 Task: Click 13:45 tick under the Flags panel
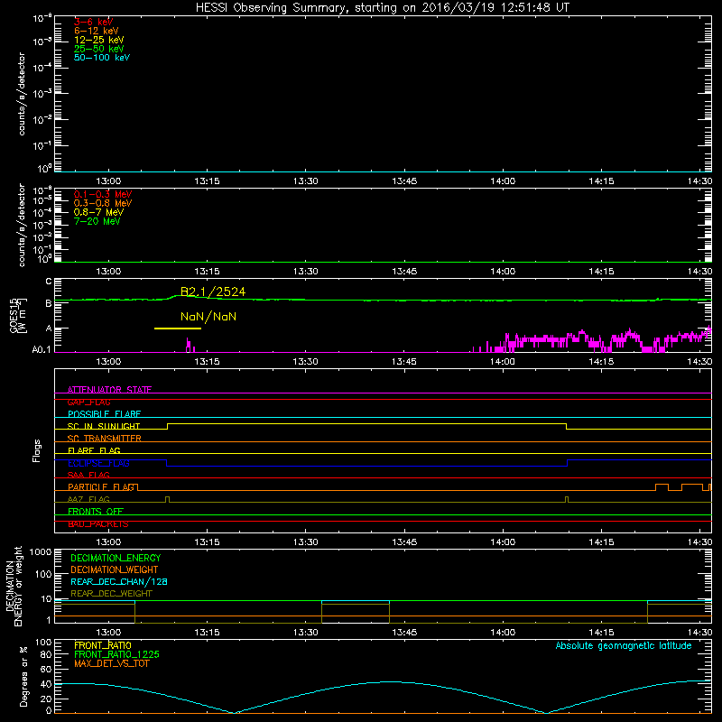403,542
